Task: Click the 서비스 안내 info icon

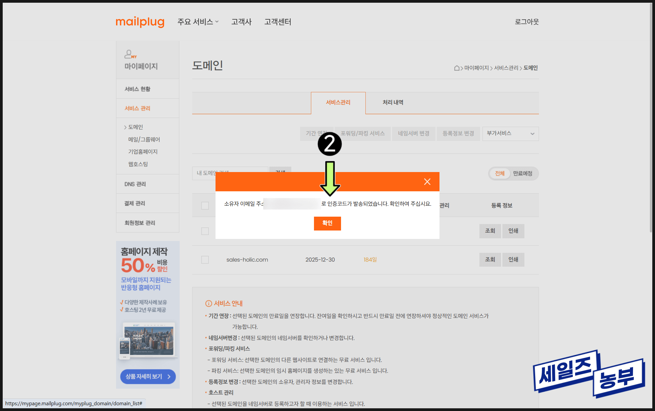Action: click(x=208, y=304)
